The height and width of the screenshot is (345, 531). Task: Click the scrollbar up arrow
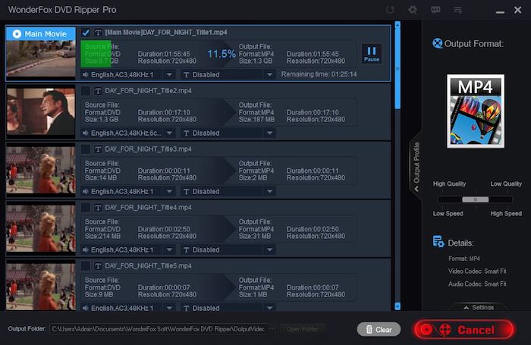coord(397,25)
